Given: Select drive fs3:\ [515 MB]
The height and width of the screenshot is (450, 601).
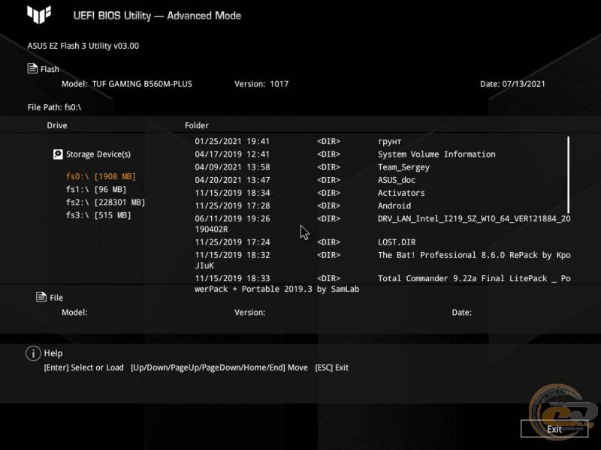Looking at the screenshot, I should click(98, 215).
